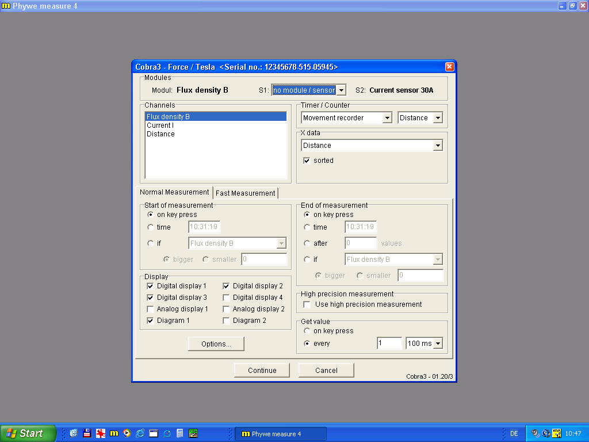589x442 pixels.
Task: Select Distance in Channels list
Action: (216, 134)
